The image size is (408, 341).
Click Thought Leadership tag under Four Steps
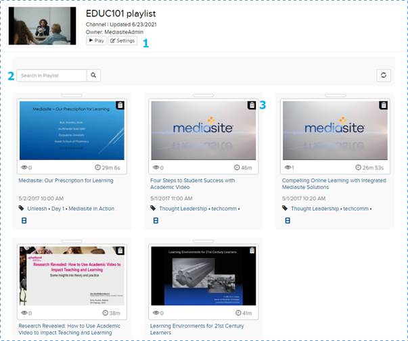tap(183, 209)
